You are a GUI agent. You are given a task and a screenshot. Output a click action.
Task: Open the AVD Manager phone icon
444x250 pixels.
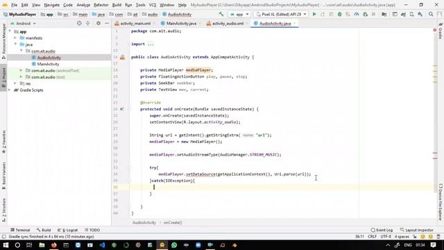pyautogui.click(x=411, y=14)
